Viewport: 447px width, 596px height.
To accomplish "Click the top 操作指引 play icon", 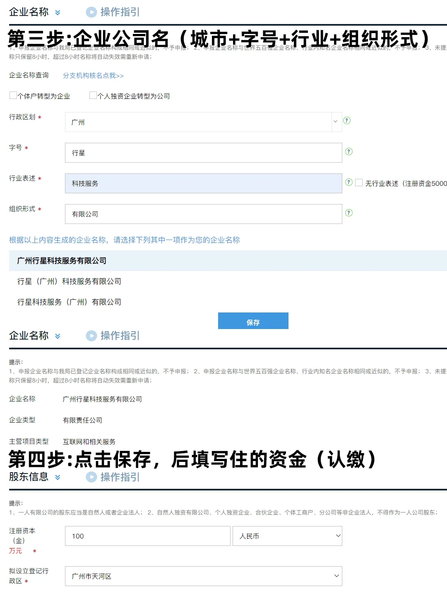I will pos(91,12).
